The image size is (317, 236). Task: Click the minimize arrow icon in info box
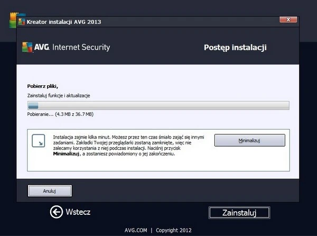point(38,141)
